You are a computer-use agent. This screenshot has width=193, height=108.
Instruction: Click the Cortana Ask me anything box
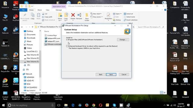pos(31,105)
